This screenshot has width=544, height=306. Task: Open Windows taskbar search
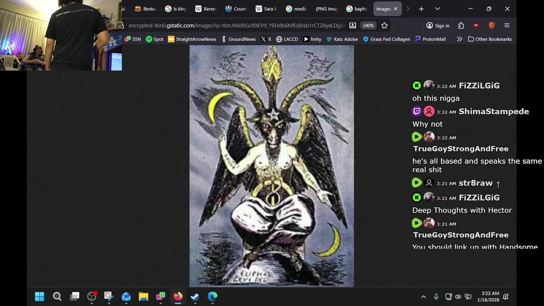point(57,296)
